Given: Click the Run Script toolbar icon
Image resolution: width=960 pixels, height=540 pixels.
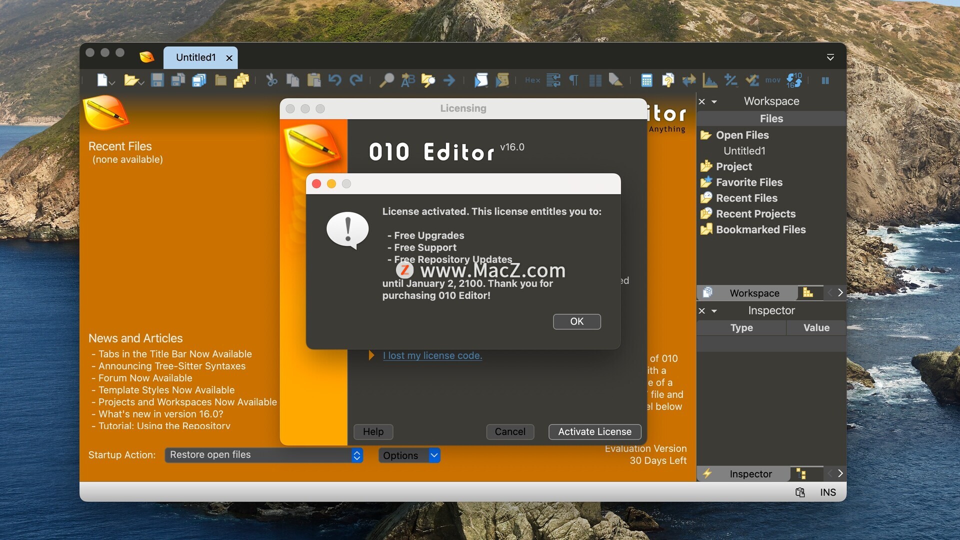Looking at the screenshot, I should click(481, 80).
